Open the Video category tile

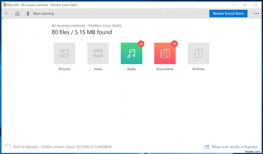pyautogui.click(x=98, y=53)
